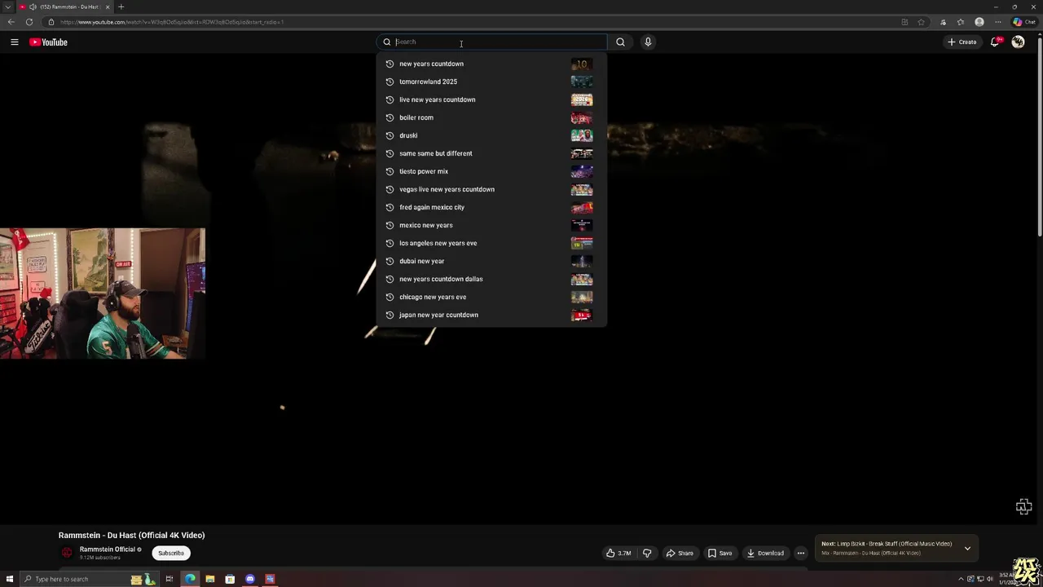Click thumbnail beside "druski" suggestion
Image resolution: width=1043 pixels, height=587 pixels.
click(x=582, y=135)
